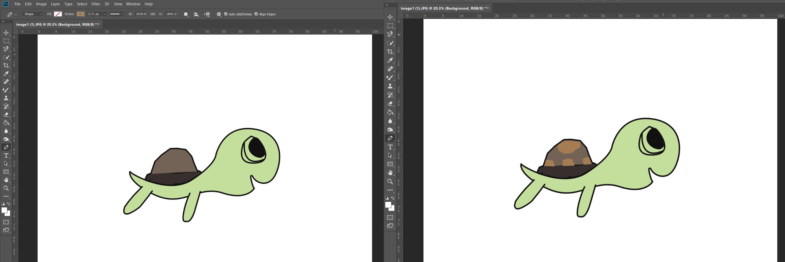Select the History Brush tool in left window
785x262 pixels.
pyautogui.click(x=6, y=107)
